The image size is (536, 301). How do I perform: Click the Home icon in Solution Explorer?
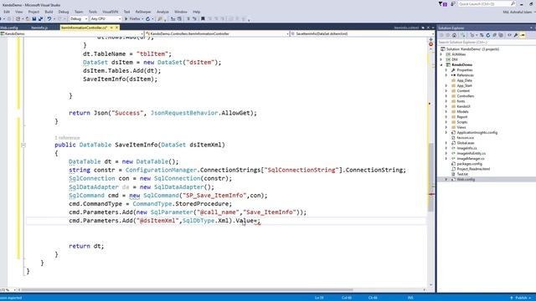[x=454, y=35]
